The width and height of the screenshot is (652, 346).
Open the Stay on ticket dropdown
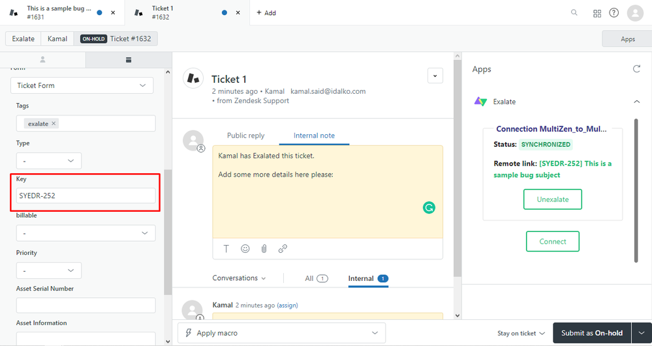pos(521,333)
